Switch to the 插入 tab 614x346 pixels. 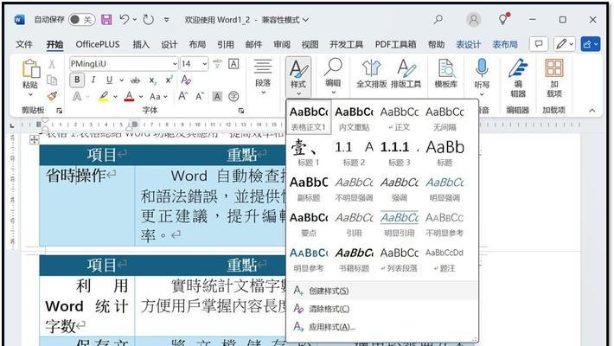click(x=141, y=45)
